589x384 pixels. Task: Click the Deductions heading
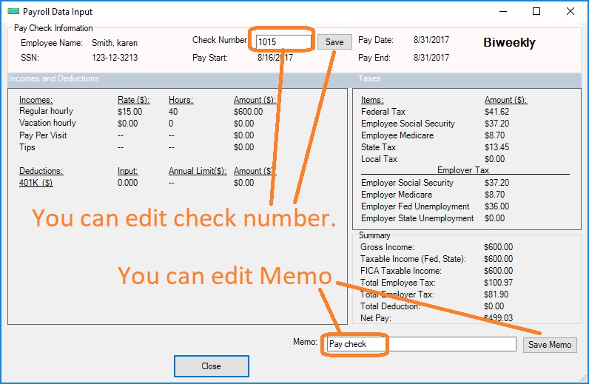pos(41,171)
